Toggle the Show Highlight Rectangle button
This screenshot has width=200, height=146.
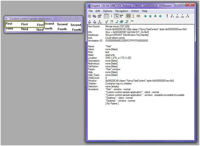tap(128, 16)
